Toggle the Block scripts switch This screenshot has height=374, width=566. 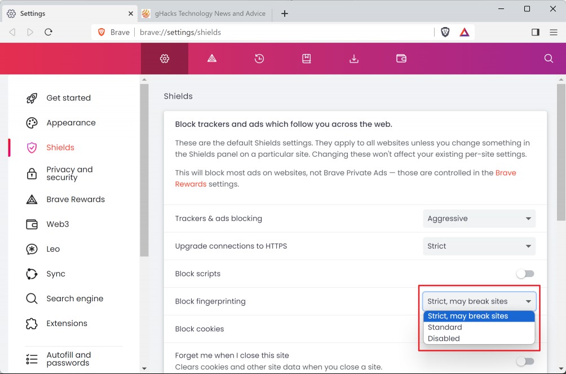(525, 274)
